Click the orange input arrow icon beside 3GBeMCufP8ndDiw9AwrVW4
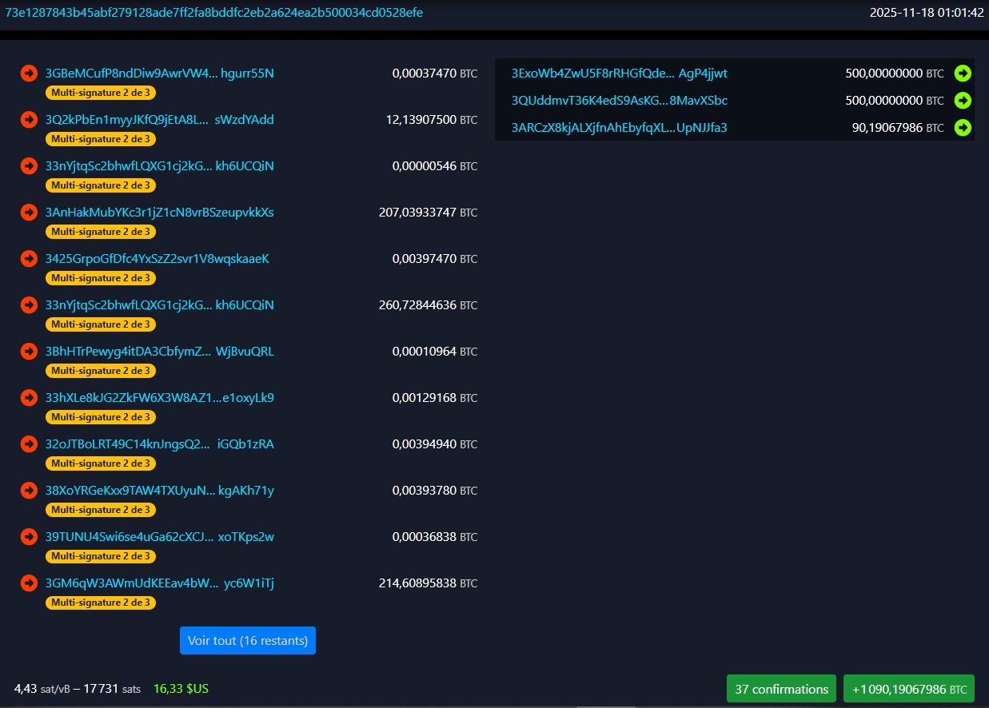The width and height of the screenshot is (989, 708). tap(29, 73)
